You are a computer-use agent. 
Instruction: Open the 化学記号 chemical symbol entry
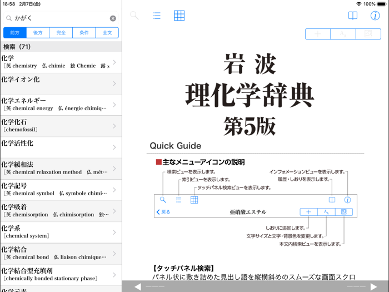coord(61,190)
